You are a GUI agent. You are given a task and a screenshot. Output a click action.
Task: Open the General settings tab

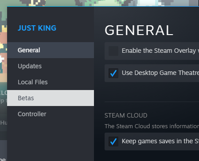(51, 50)
